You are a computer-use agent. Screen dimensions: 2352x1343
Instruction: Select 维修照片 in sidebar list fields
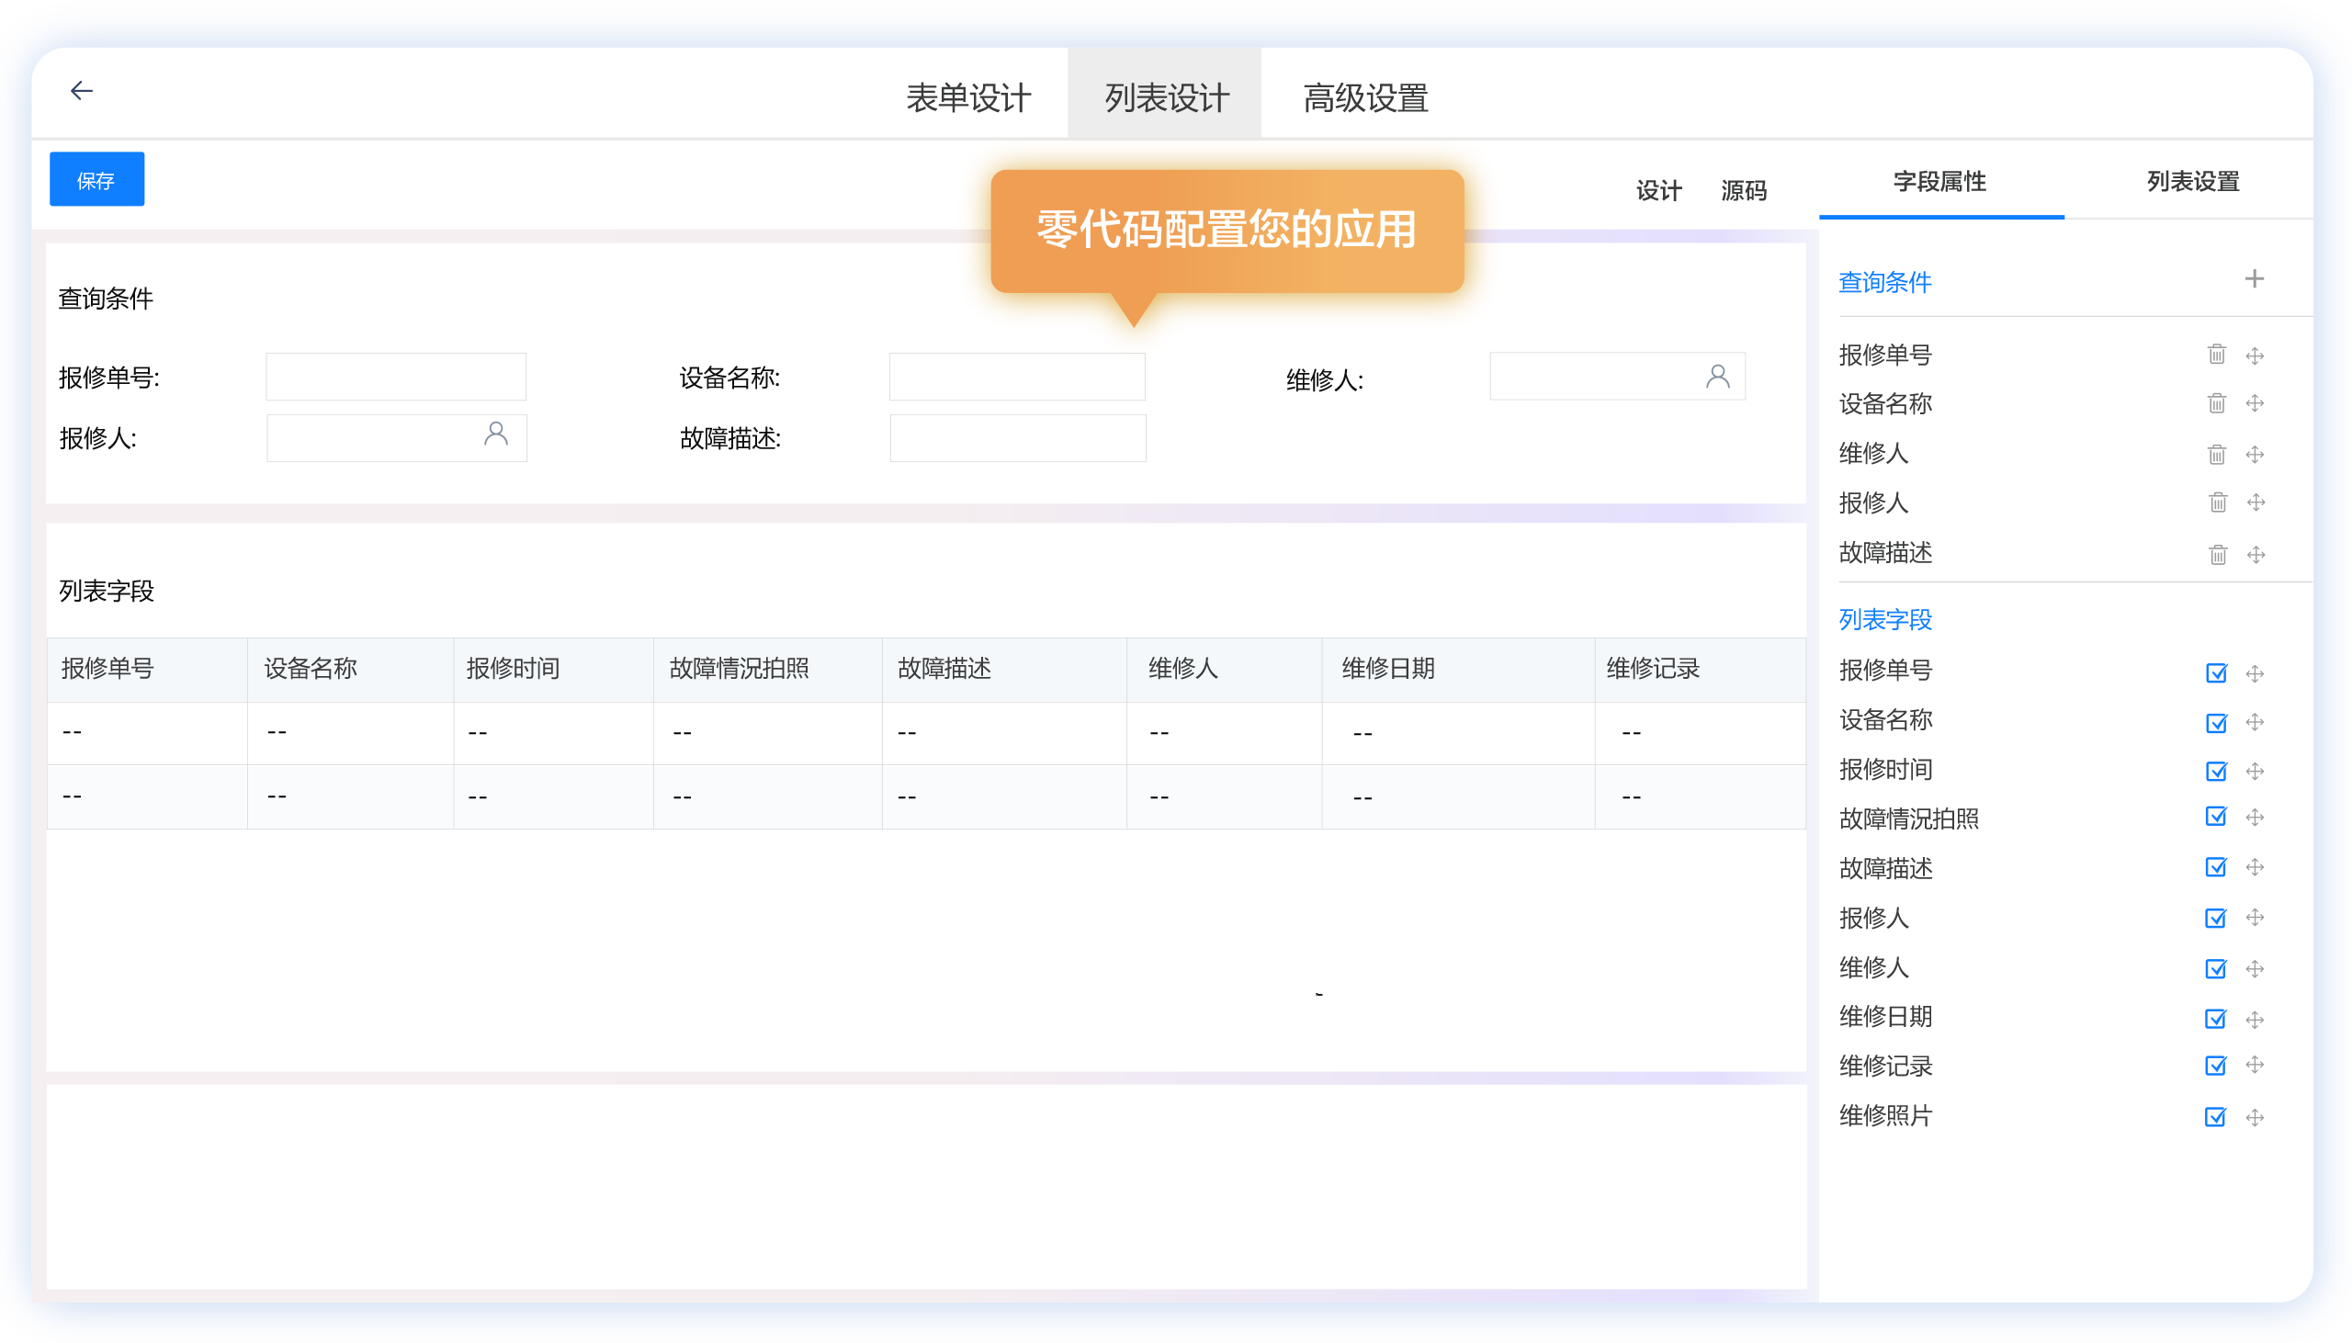pos(1884,1116)
